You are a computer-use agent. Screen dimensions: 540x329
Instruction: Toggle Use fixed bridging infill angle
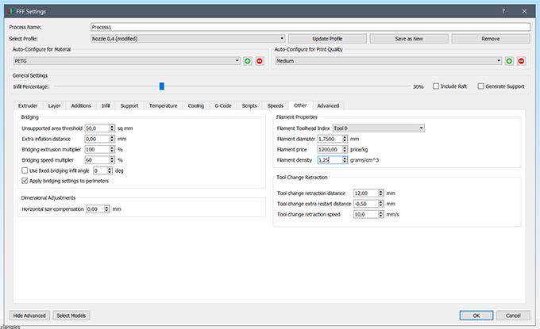tap(24, 170)
